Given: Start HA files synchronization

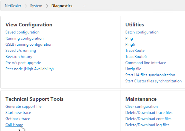Looking at the screenshot, I should point(150,75).
